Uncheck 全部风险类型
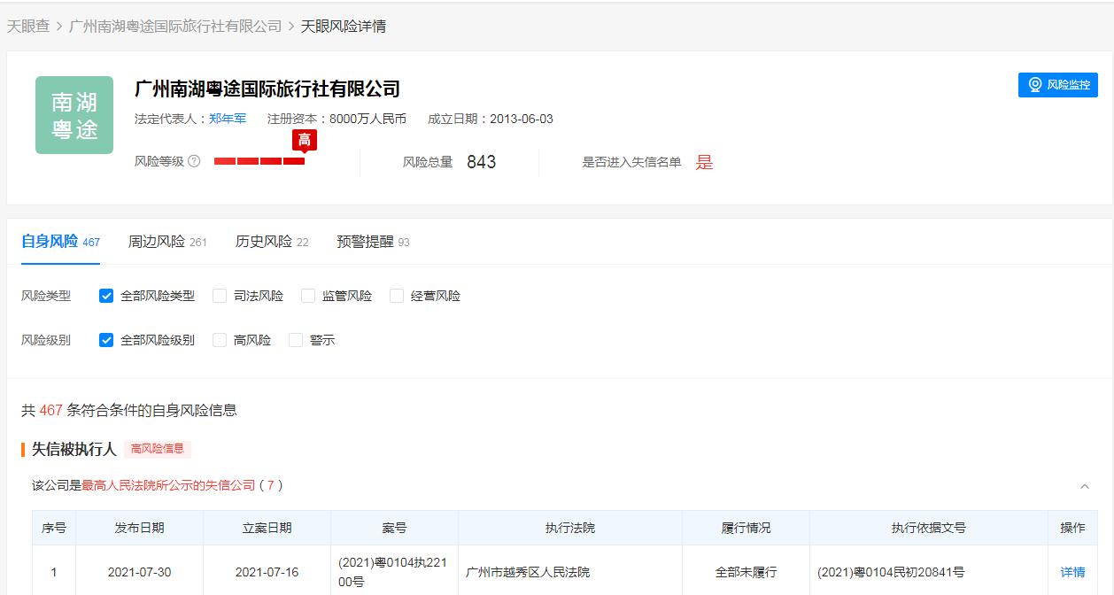1114x595 pixels. coord(106,296)
